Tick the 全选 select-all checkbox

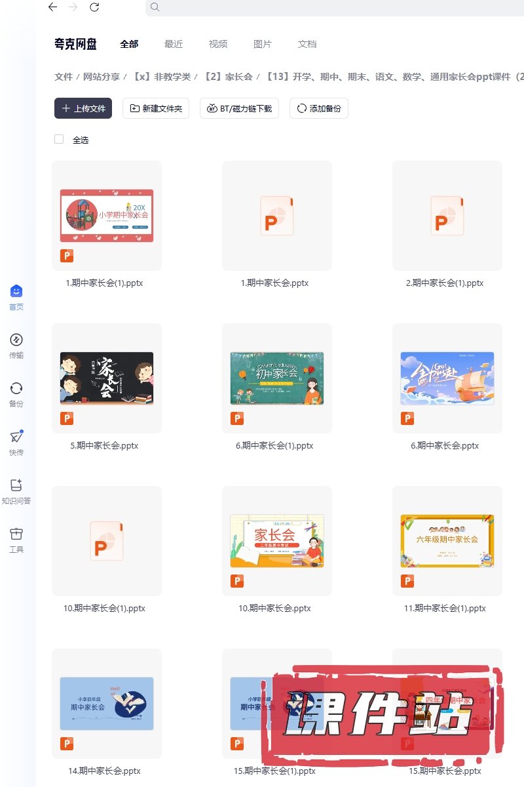tap(59, 139)
